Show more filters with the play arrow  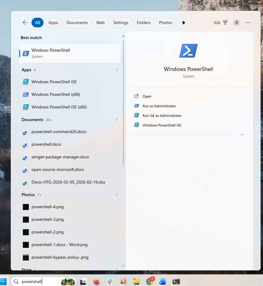coord(184,23)
